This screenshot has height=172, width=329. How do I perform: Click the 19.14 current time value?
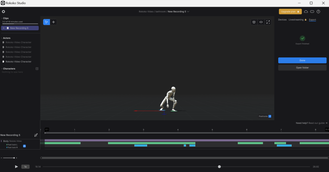pos(38,167)
